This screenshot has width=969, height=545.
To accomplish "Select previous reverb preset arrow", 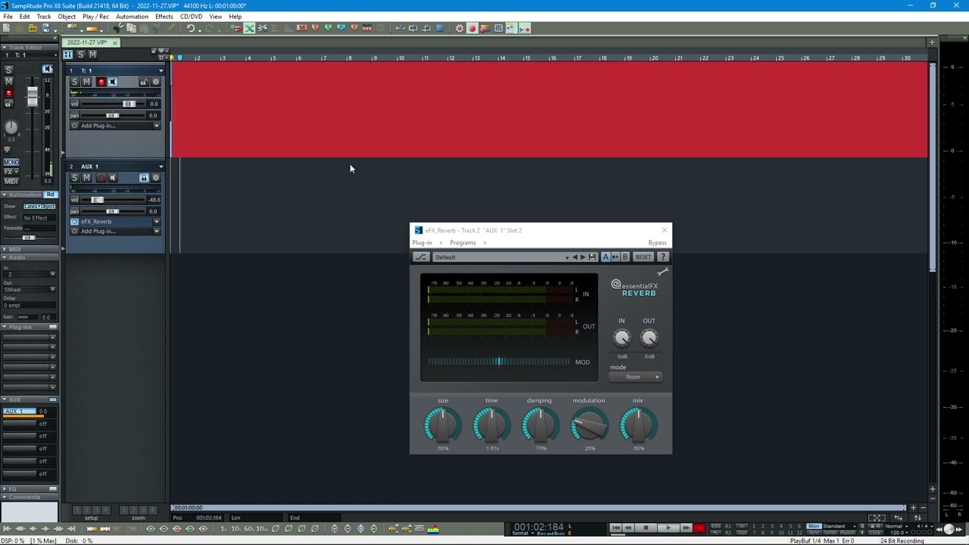I will (x=575, y=257).
